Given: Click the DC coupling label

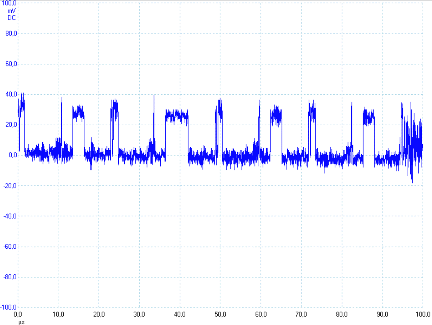Looking at the screenshot, I should pyautogui.click(x=12, y=18).
